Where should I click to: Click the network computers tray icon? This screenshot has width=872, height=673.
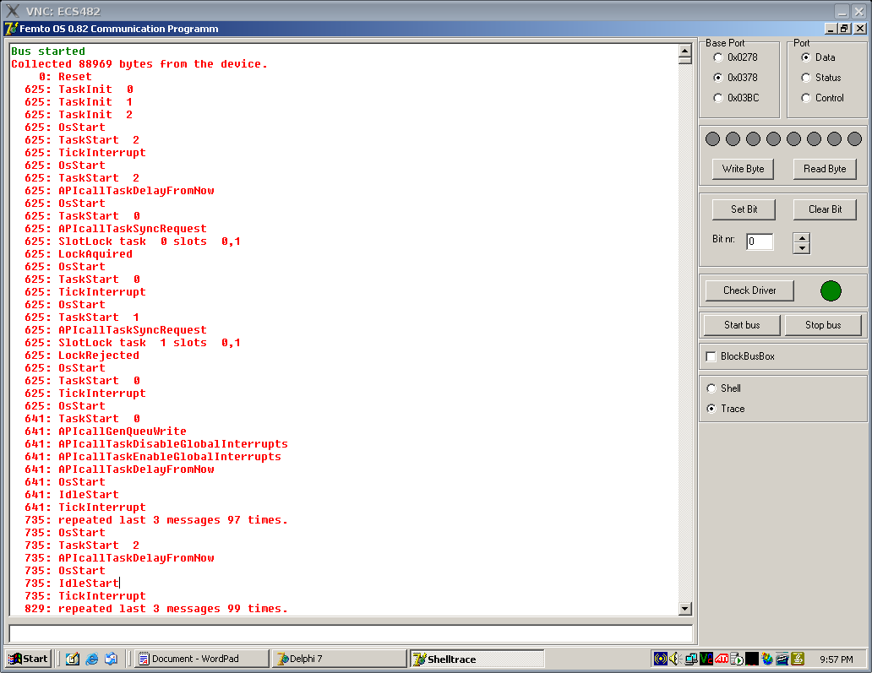pyautogui.click(x=691, y=659)
